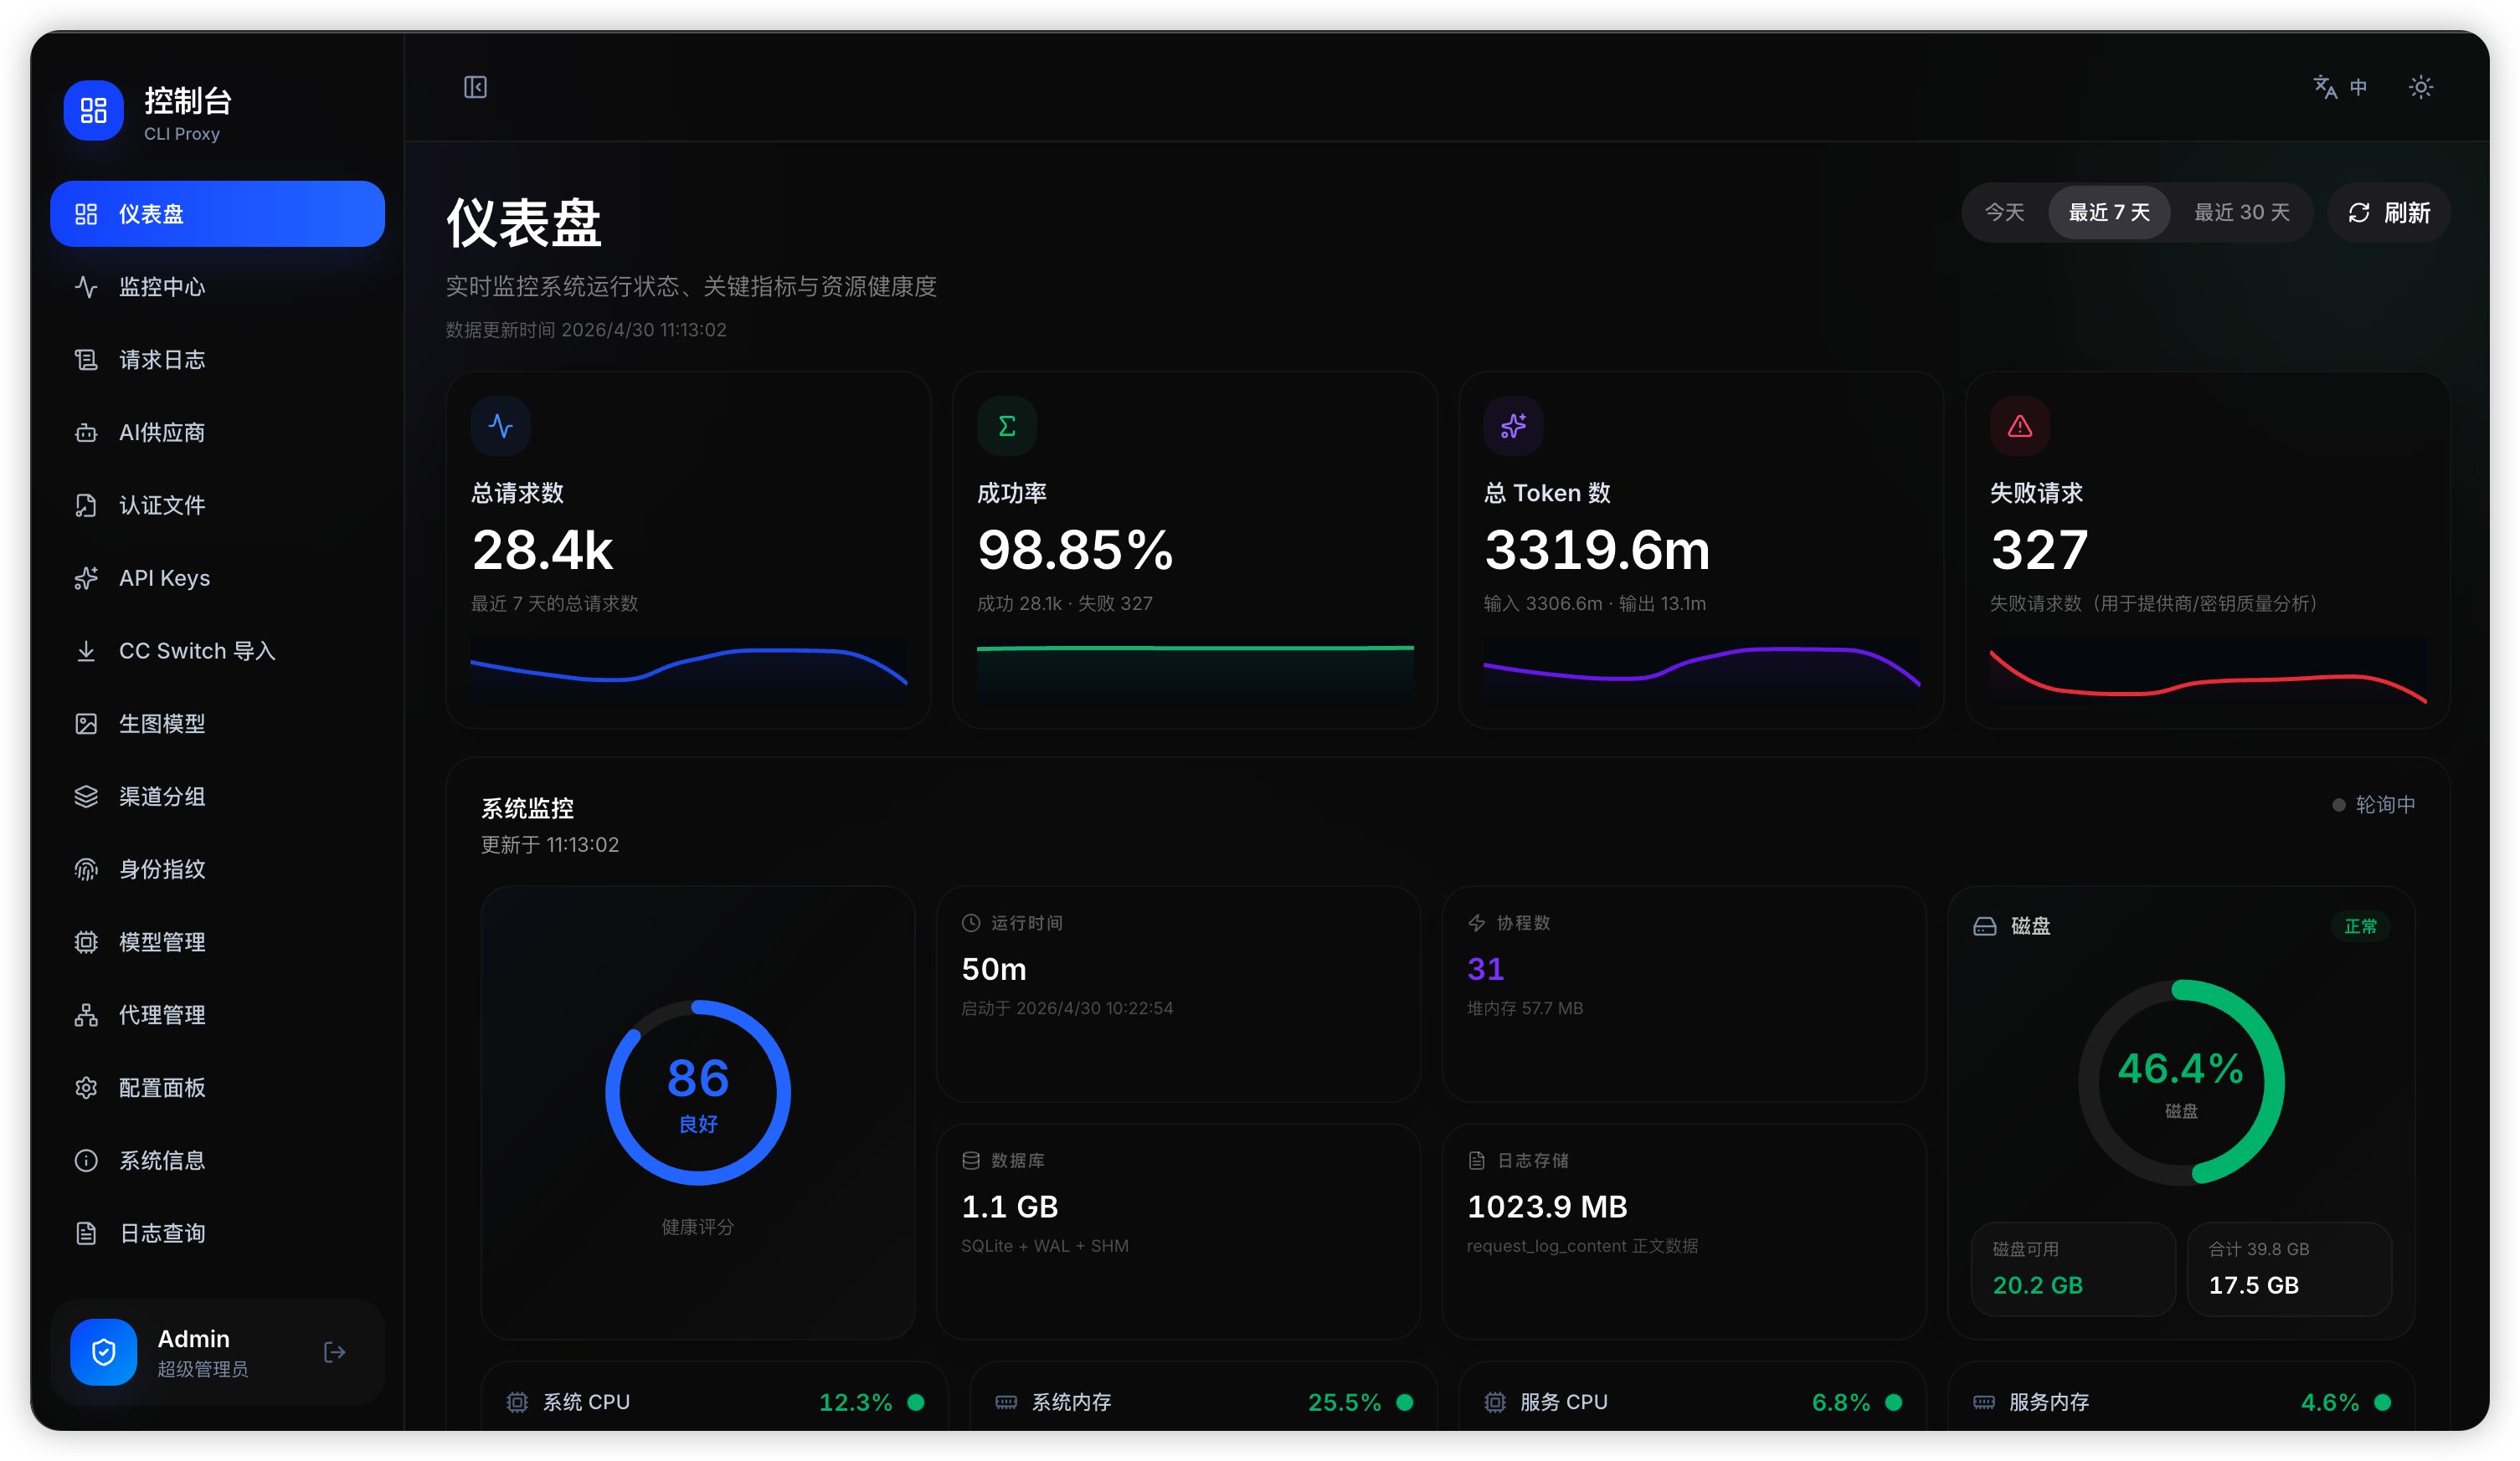Click the 服务 CPU chip icon

pos(1495,1402)
